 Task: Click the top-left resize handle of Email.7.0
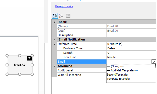tap(7, 56)
